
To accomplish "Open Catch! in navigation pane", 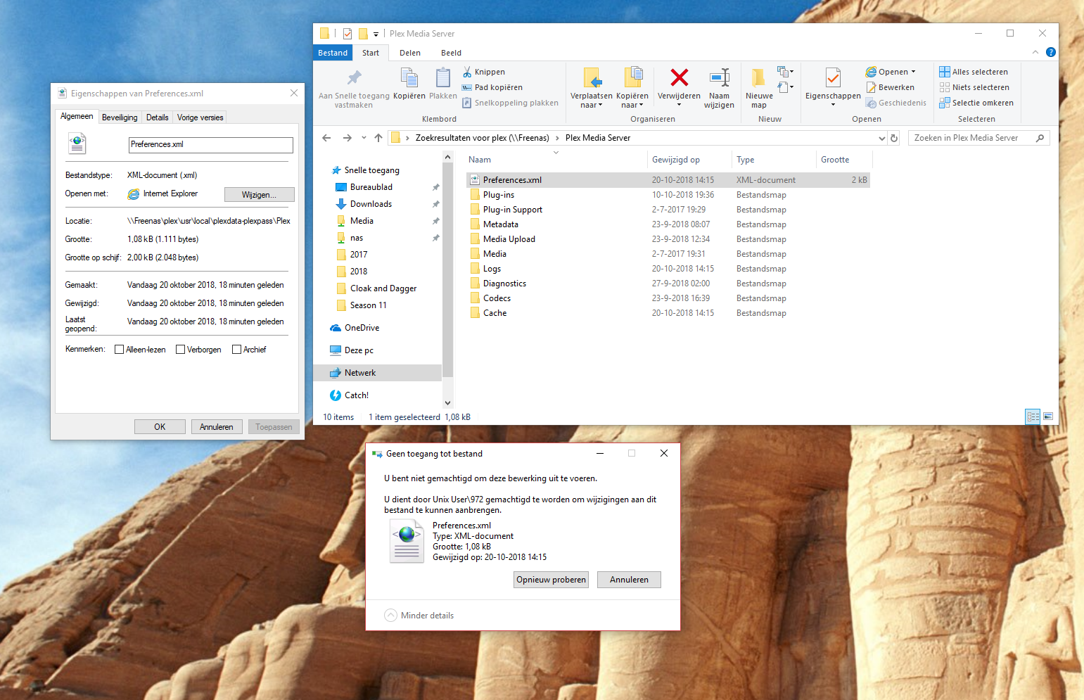I will point(349,395).
